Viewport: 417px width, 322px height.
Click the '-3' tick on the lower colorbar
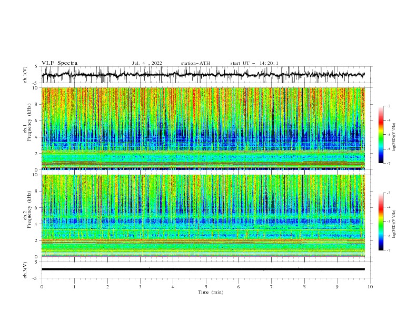(x=389, y=193)
